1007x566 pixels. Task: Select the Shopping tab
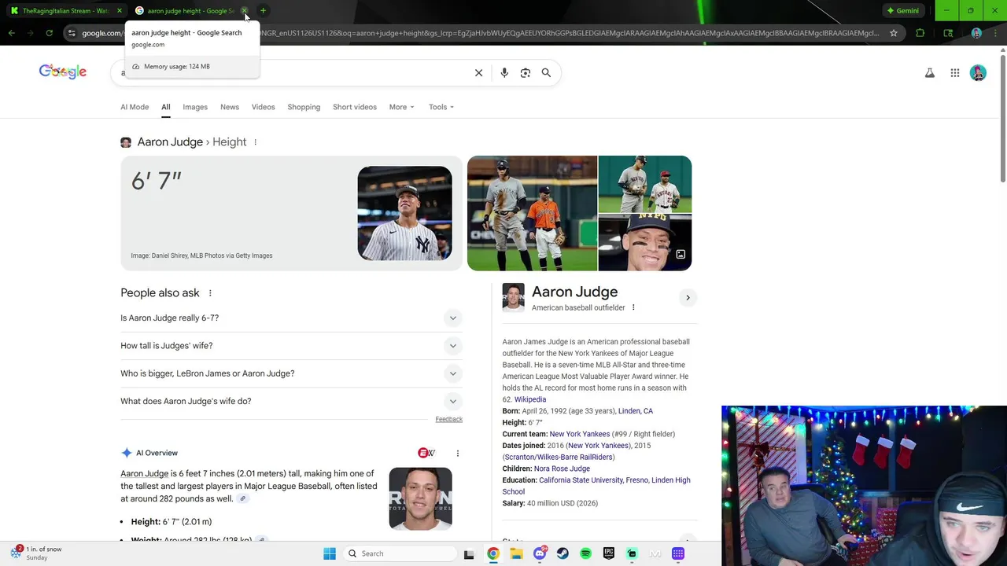click(304, 107)
